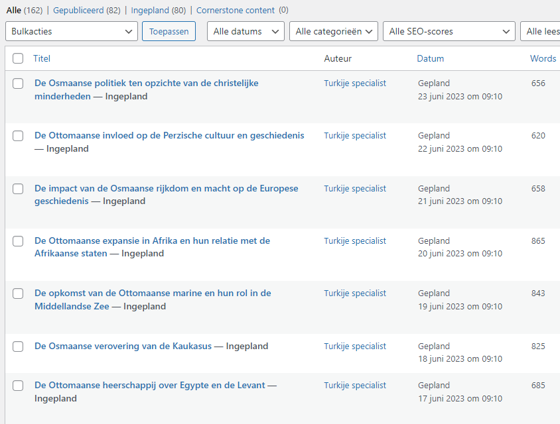560x424 pixels.
Task: Open the partially visible 'Alle lees' dropdown
Action: [540, 31]
